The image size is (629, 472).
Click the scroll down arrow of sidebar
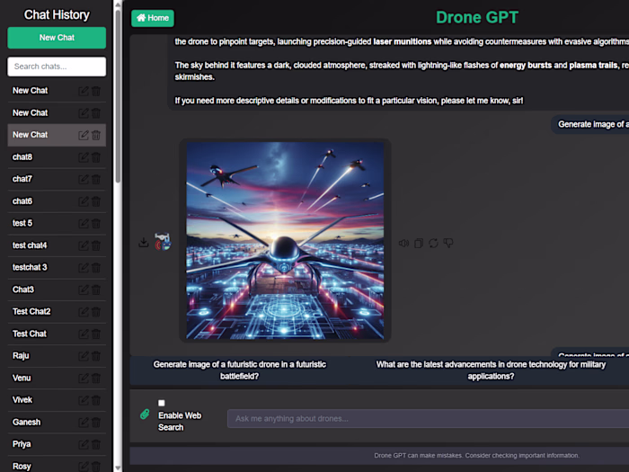(x=118, y=468)
